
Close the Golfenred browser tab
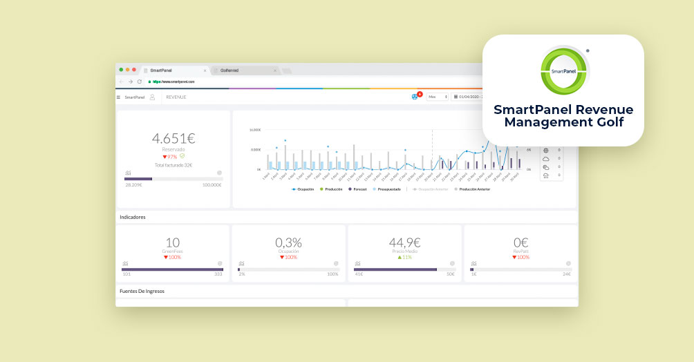tap(275, 70)
